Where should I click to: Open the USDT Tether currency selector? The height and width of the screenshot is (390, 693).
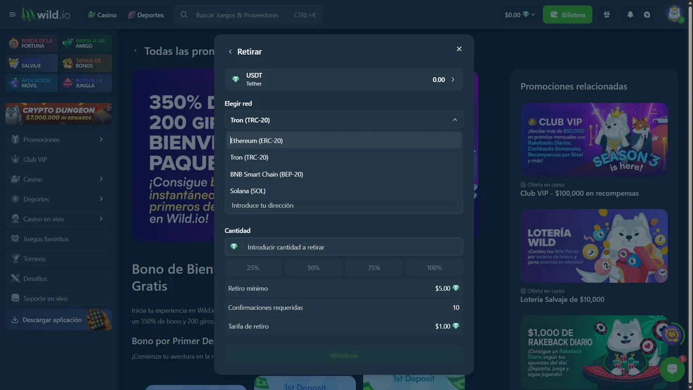(344, 79)
